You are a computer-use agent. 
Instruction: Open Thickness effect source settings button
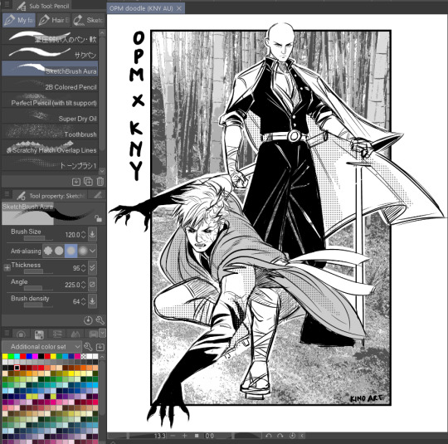pos(92,267)
